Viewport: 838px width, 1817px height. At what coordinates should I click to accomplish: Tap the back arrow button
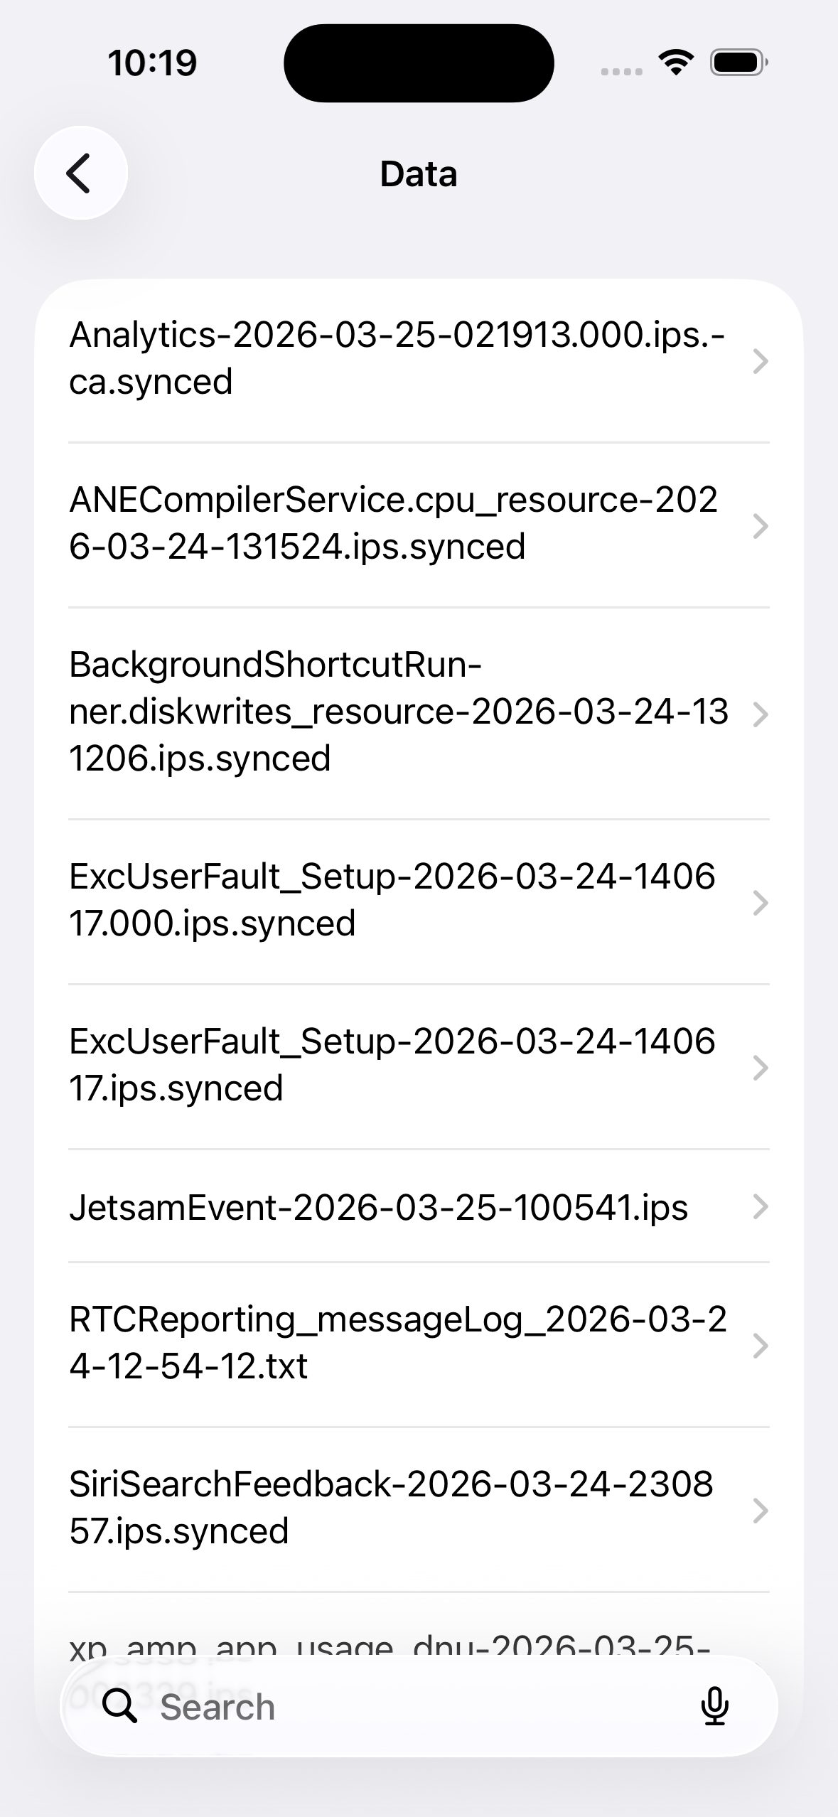(x=80, y=173)
